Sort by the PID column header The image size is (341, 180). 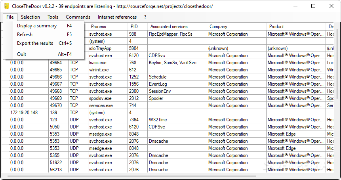point(138,27)
